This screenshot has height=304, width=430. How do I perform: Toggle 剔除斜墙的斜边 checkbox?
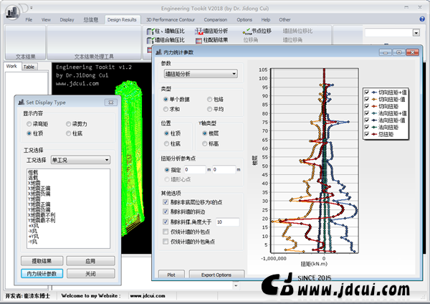pyautogui.click(x=166, y=212)
